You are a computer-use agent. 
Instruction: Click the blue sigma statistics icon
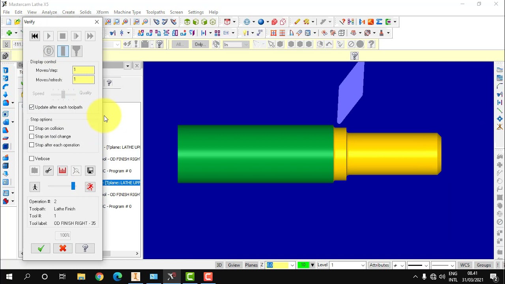pos(379,22)
